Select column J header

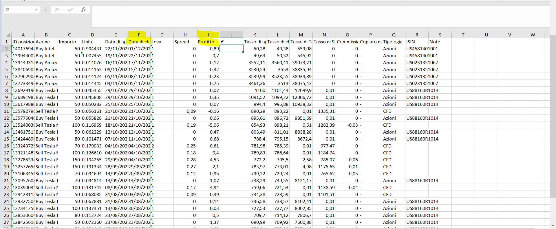pyautogui.click(x=231, y=35)
